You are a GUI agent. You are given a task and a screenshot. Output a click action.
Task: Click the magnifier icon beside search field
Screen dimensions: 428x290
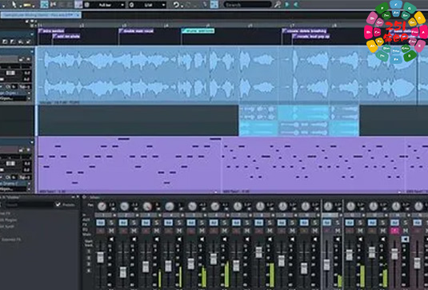(278, 4)
